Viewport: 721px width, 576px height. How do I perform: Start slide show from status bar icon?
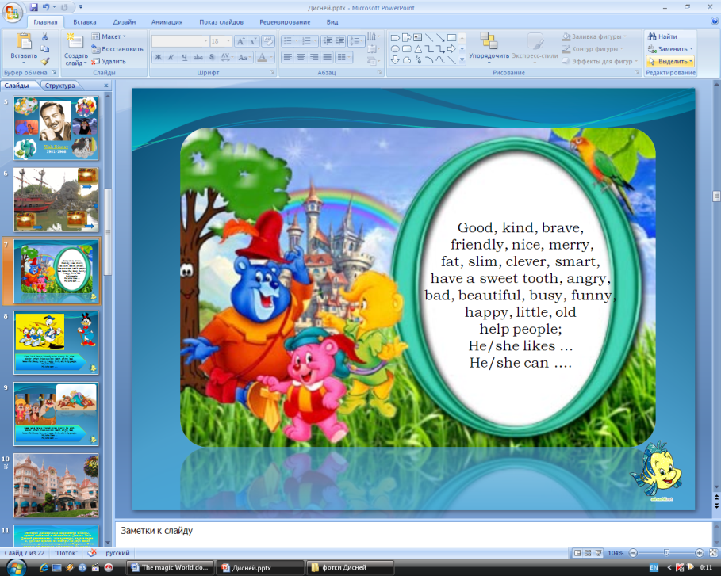598,553
